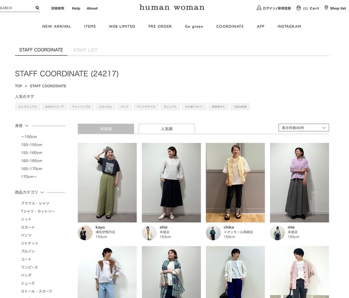Open chika's yellow vest coordinate photo
349x298 pixels.
[235, 183]
